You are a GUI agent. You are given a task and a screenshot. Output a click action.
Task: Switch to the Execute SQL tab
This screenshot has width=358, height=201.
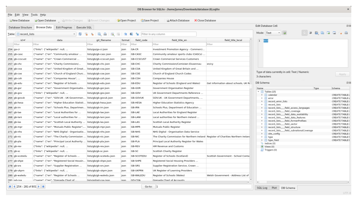click(x=84, y=27)
